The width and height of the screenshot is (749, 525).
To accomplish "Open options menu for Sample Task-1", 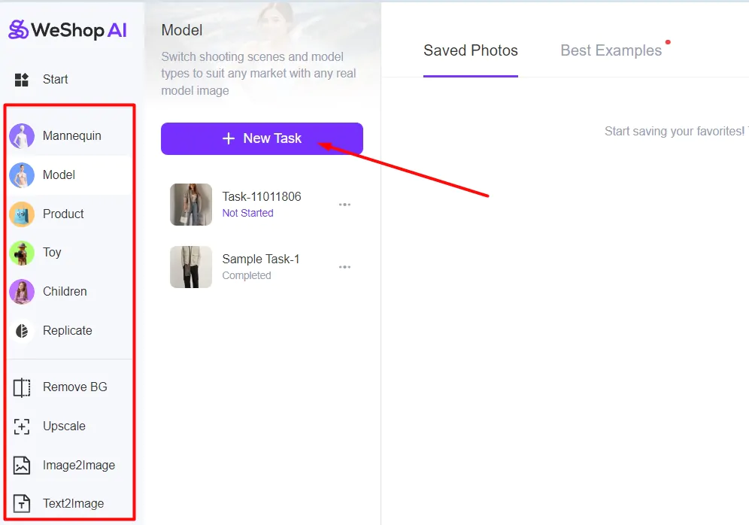I will [345, 267].
